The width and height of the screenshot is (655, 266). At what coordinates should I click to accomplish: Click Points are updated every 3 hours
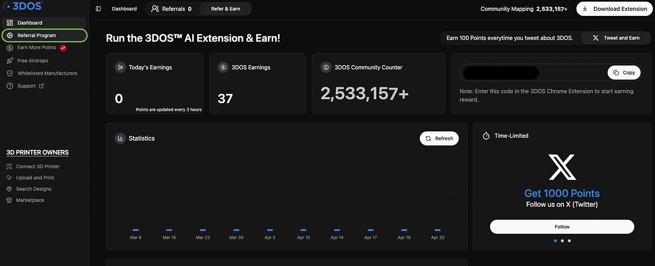click(169, 110)
